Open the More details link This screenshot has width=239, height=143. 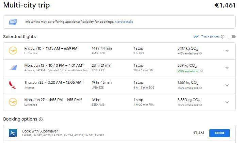pyautogui.click(x=124, y=22)
